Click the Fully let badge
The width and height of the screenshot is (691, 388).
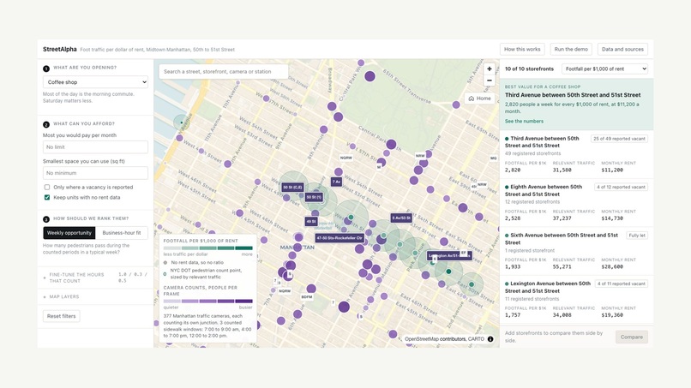click(637, 236)
